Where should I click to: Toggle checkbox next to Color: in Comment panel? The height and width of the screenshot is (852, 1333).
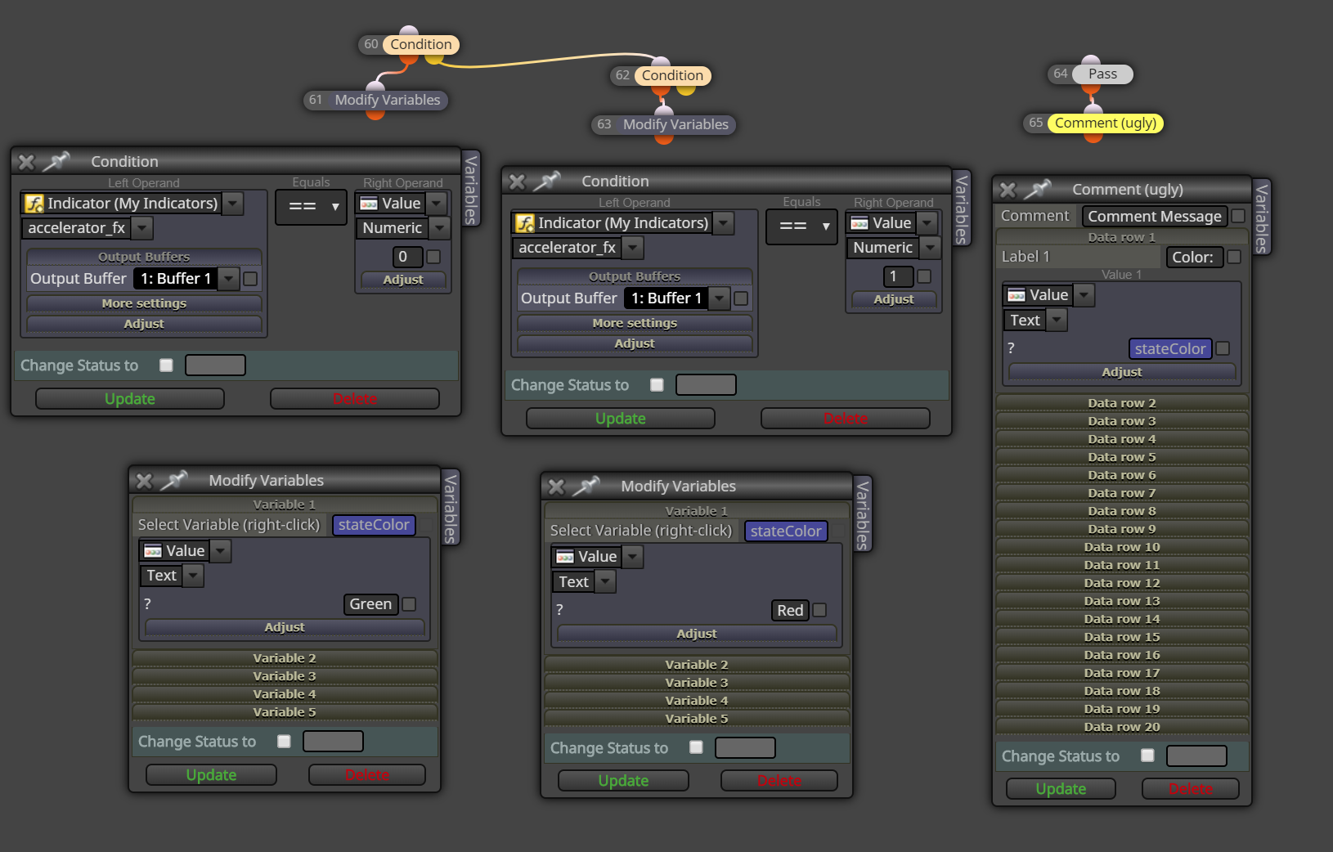pyautogui.click(x=1235, y=257)
